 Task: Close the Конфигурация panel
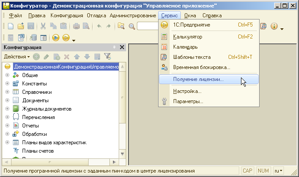(122, 47)
